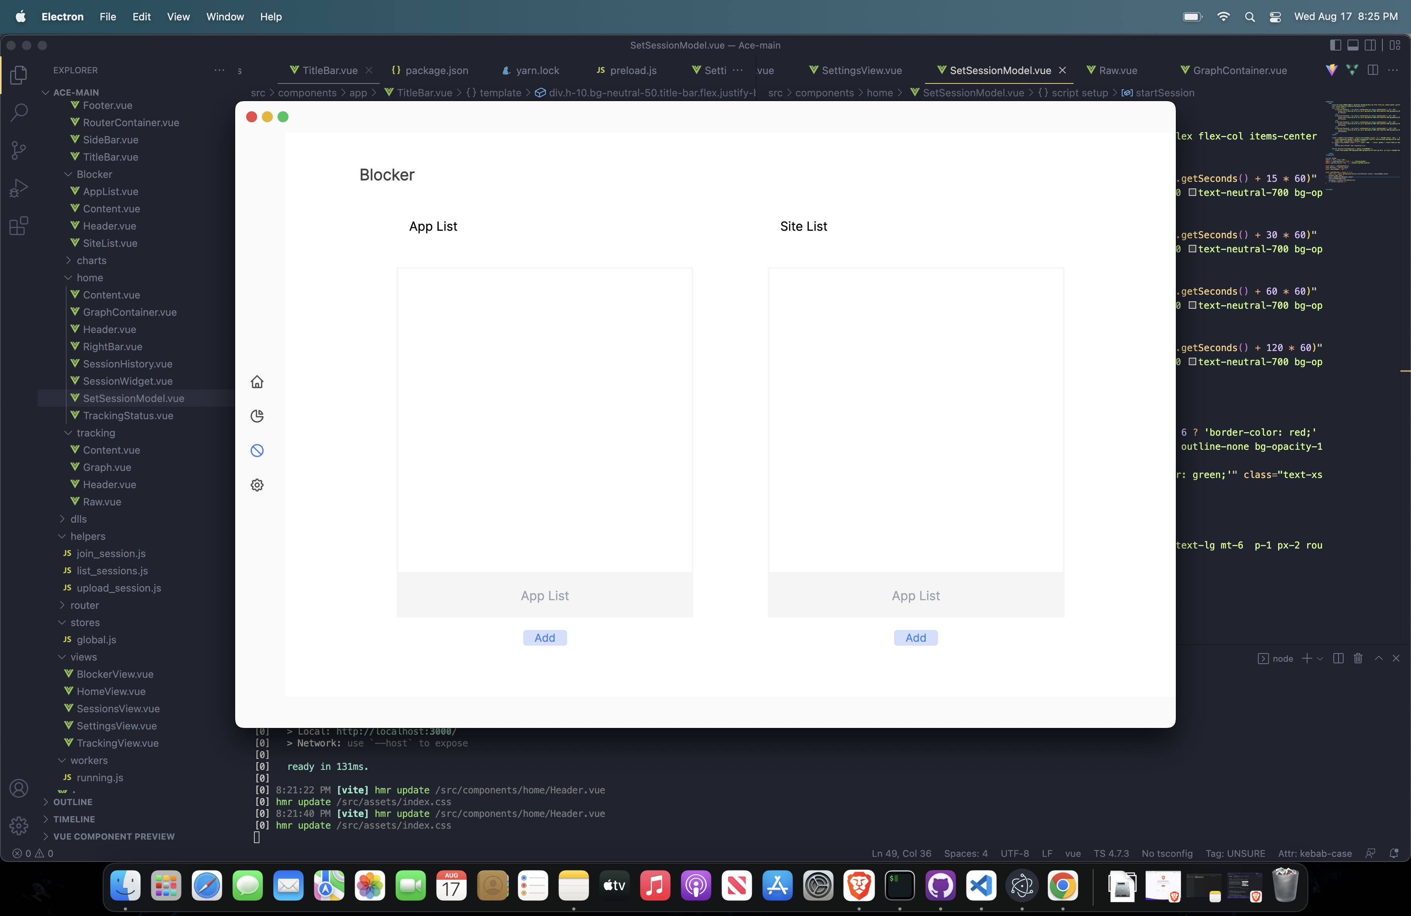This screenshot has height=916, width=1411.
Task: Expand the charts folder
Action: 91,260
